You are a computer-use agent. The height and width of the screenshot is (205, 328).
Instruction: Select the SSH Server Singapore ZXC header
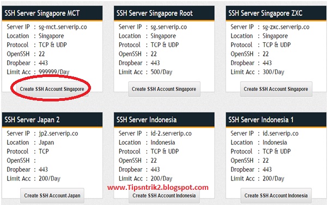276,14
